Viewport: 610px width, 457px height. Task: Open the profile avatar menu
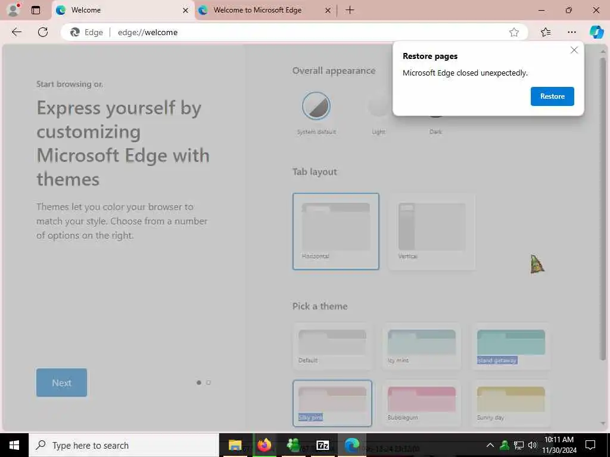(x=14, y=10)
